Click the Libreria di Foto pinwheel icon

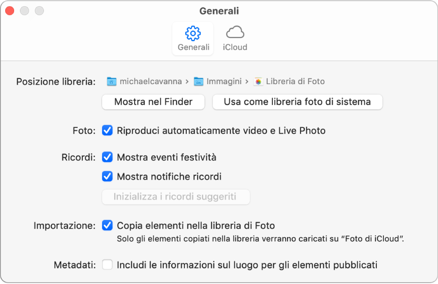257,81
